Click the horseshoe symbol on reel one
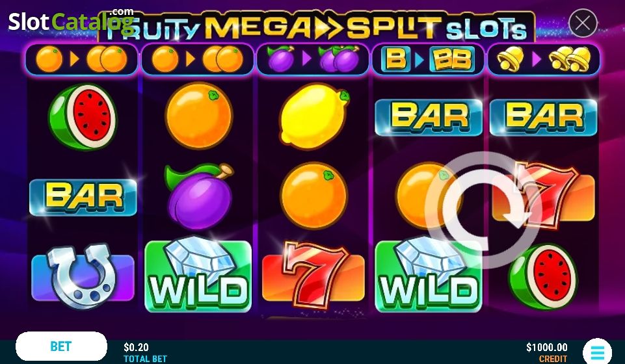Screen dimensions: 625x364 pos(83,277)
